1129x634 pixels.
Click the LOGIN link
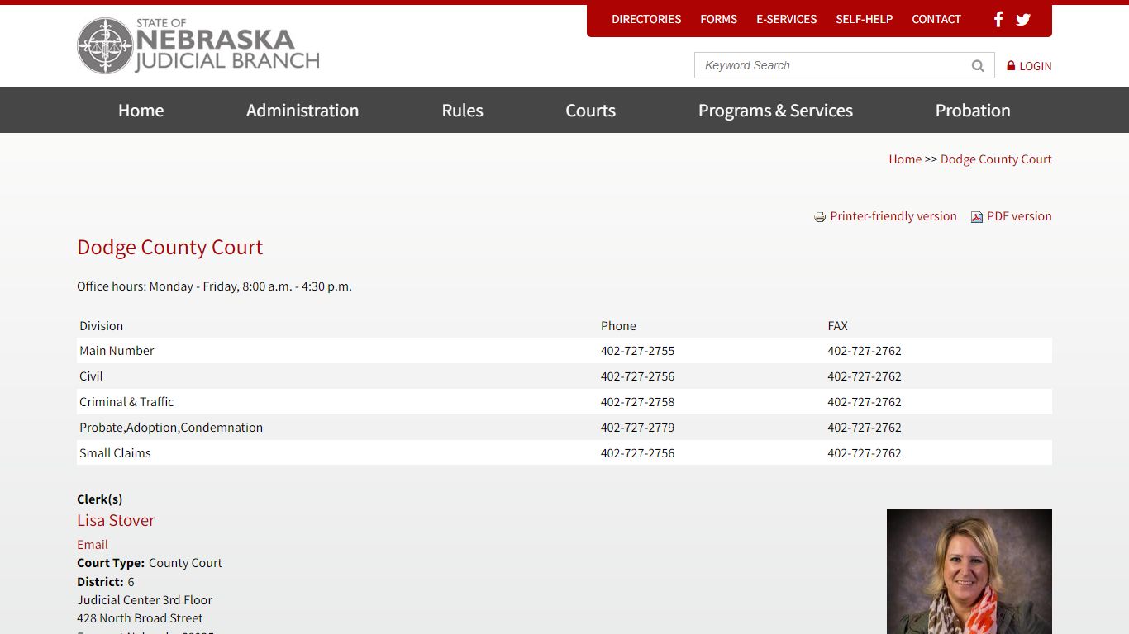(x=1035, y=66)
